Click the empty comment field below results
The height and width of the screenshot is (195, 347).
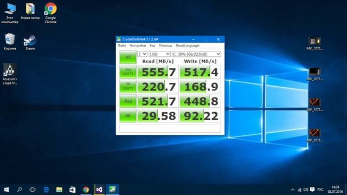point(170,129)
